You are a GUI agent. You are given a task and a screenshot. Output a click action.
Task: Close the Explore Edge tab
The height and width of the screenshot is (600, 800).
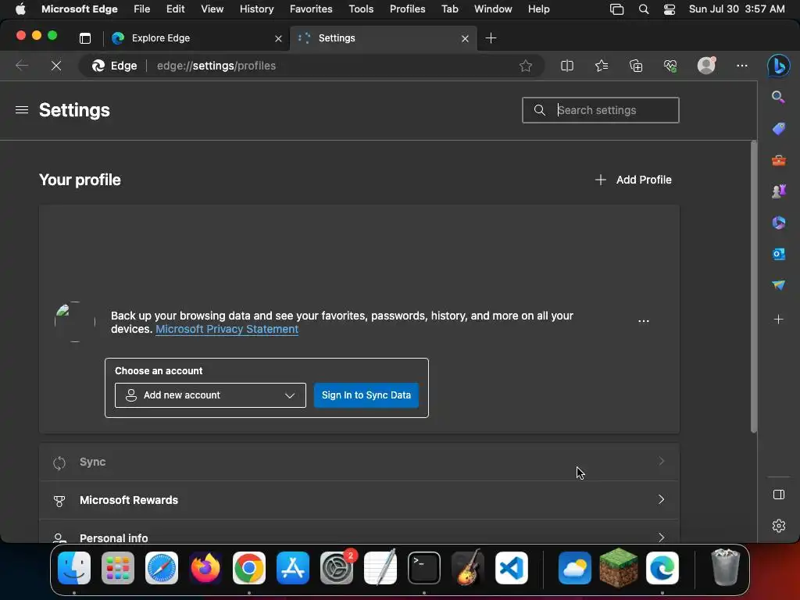pyautogui.click(x=278, y=38)
